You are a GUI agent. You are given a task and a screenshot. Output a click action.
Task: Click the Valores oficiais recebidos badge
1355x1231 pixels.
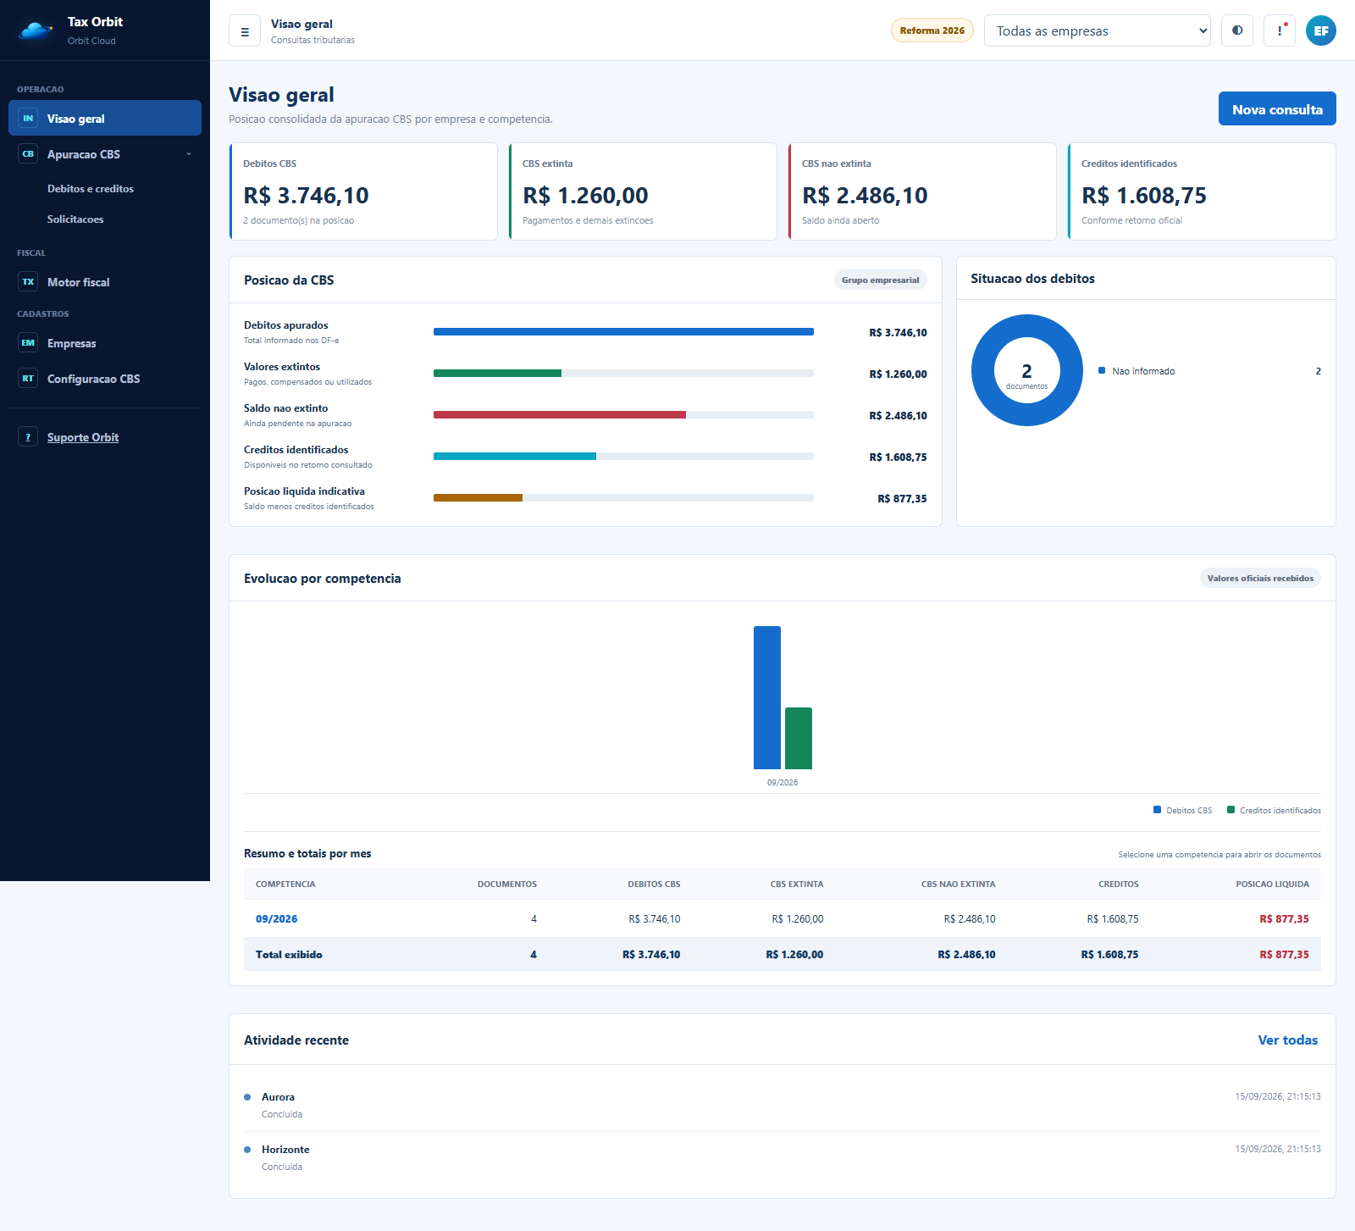[x=1260, y=578]
